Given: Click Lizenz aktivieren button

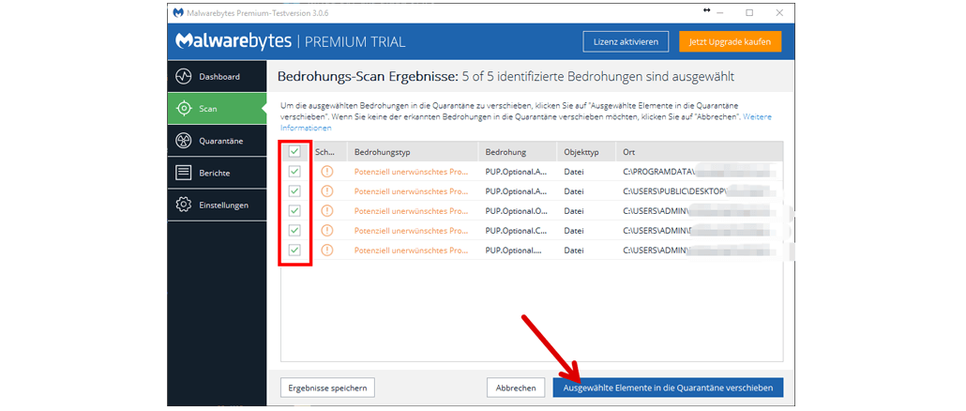Looking at the screenshot, I should click(626, 42).
